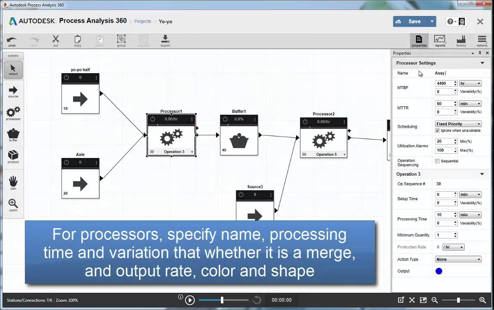Image resolution: width=494 pixels, height=310 pixels.
Task: Click the export download icon
Action: coord(165,41)
